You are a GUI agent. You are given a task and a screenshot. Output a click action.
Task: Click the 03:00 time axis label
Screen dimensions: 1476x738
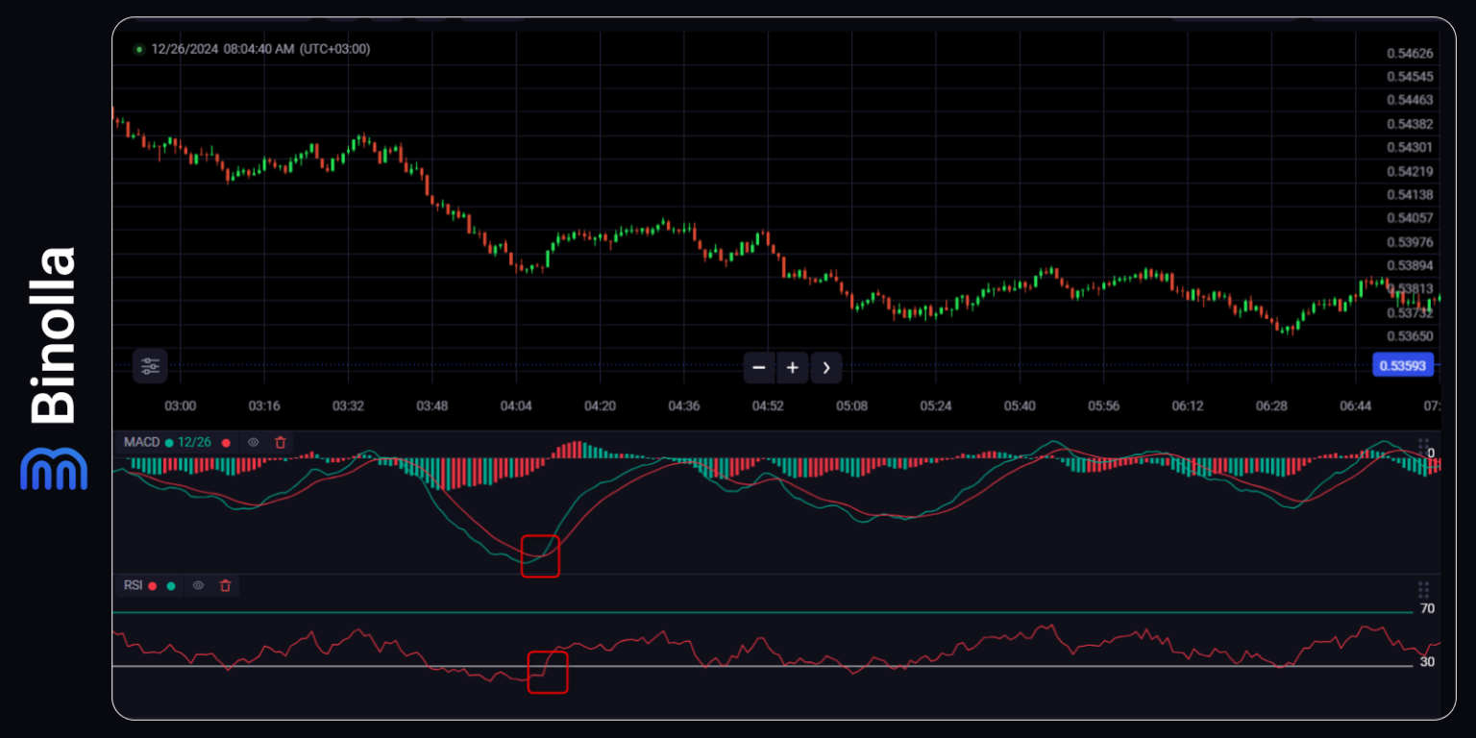click(181, 406)
